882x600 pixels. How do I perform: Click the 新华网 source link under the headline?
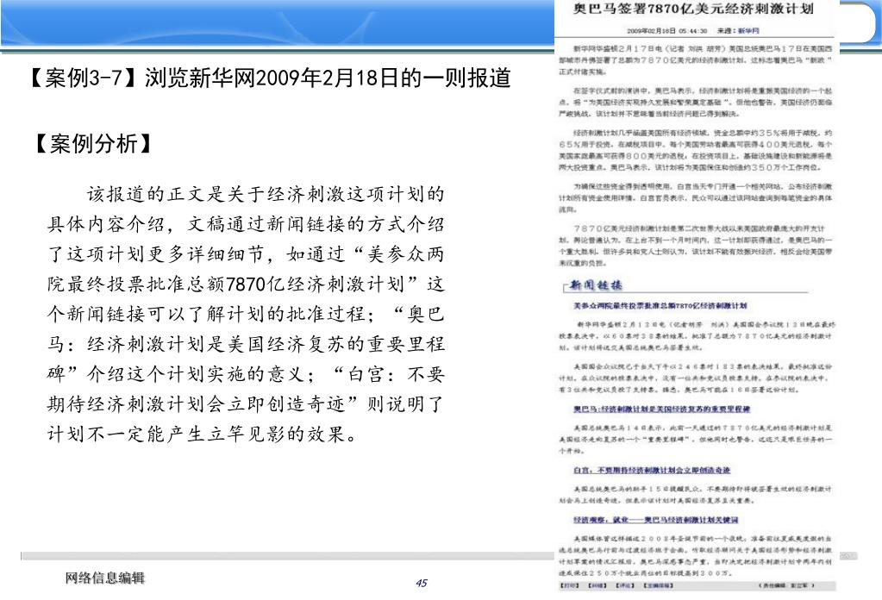coord(748,31)
